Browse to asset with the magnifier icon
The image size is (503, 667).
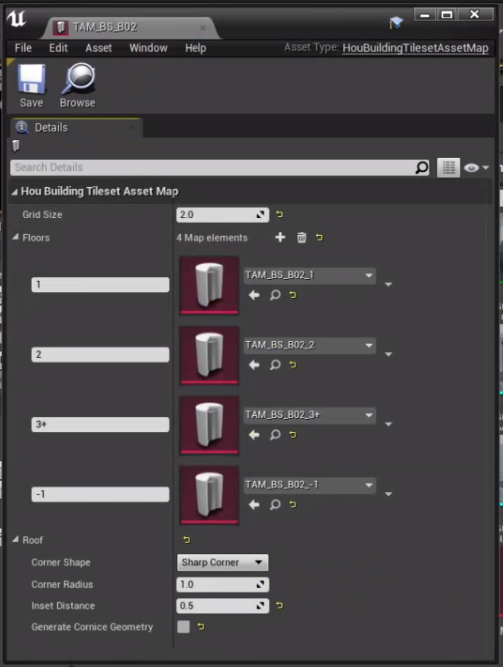[x=78, y=85]
